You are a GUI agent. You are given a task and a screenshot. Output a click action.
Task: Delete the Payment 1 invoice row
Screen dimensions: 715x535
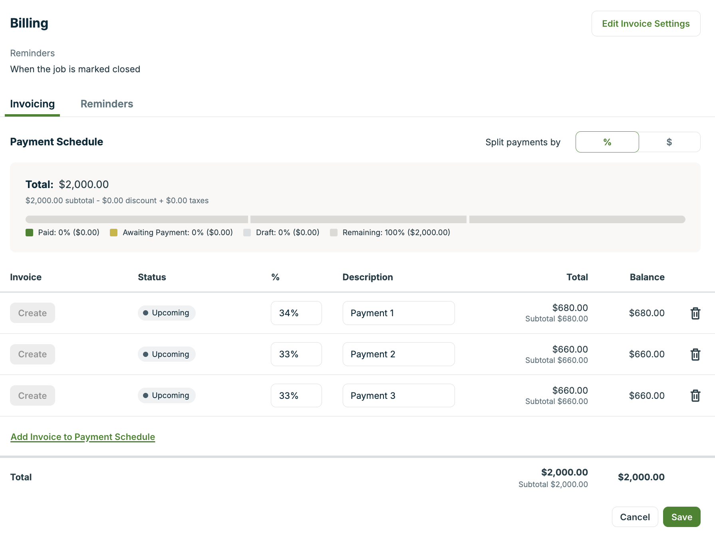(x=695, y=313)
